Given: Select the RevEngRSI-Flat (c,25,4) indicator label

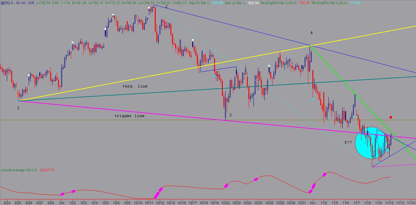Looking at the screenshot, I should click(330, 2).
